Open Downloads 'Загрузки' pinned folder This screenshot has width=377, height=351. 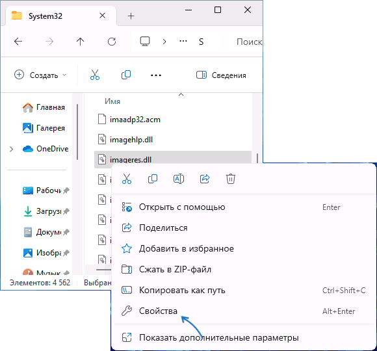[45, 211]
